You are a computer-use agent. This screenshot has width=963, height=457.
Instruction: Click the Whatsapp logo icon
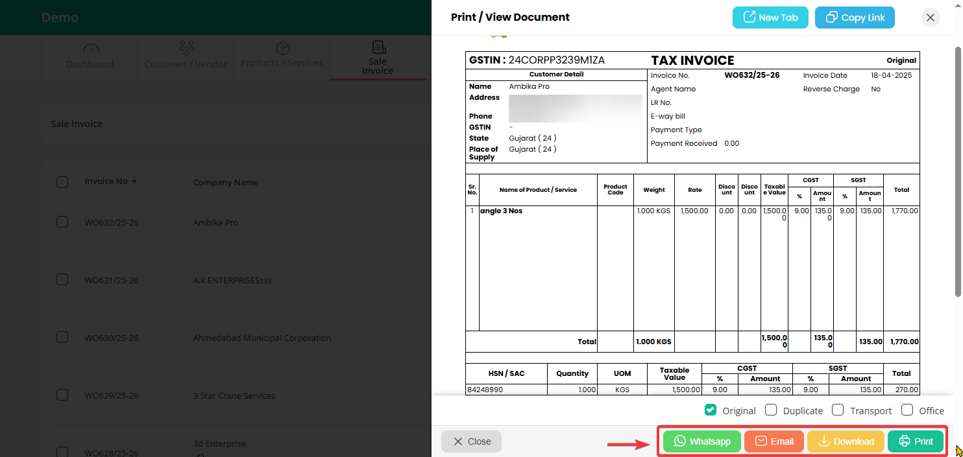click(679, 441)
